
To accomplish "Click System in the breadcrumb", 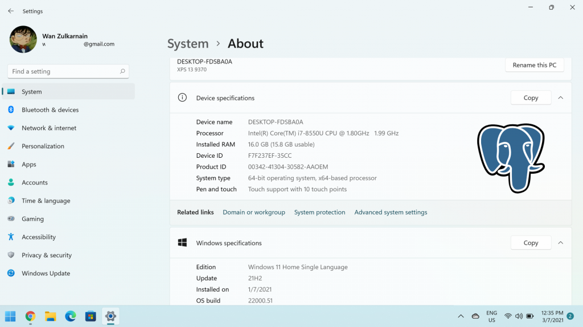I will tap(188, 44).
